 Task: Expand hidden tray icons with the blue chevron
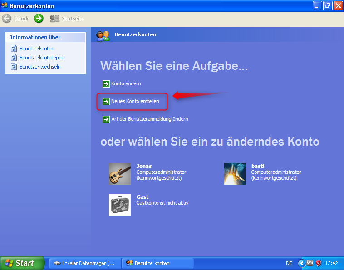pyautogui.click(x=302, y=263)
